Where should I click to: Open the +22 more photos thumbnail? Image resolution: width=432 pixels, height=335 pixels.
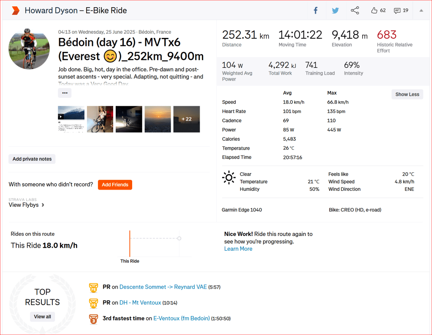[186, 119]
